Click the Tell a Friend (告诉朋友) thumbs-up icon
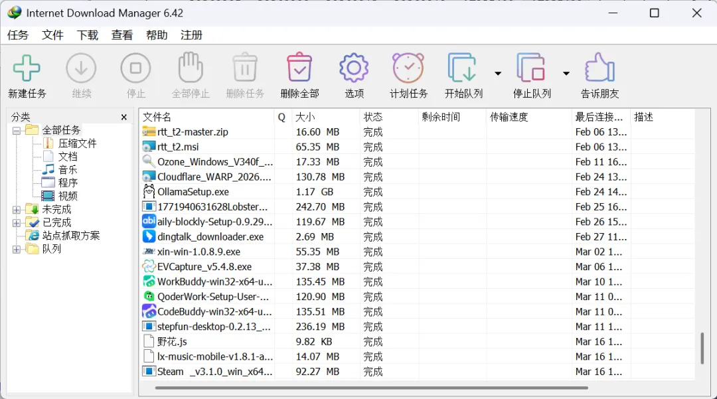 coord(599,68)
